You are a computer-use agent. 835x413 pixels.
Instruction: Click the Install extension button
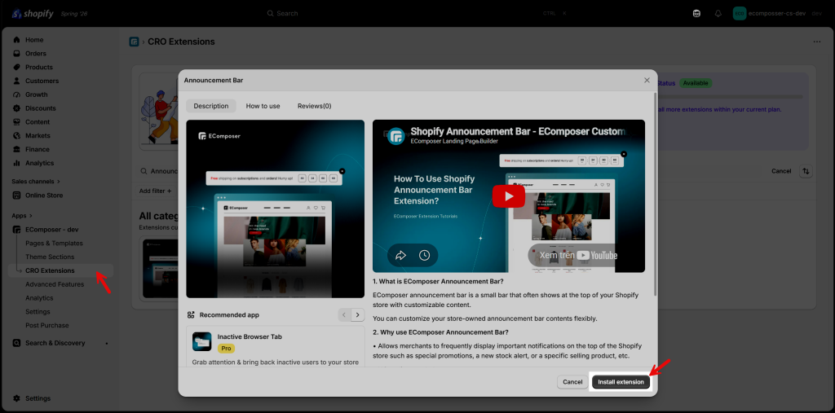[621, 382]
